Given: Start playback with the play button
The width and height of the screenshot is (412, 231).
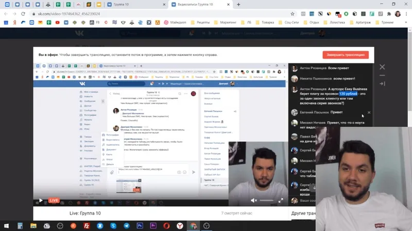Looking at the screenshot, I should pyautogui.click(x=41, y=200).
